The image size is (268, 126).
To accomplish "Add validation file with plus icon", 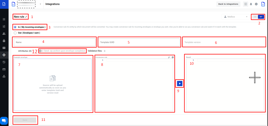I will coord(105,51).
